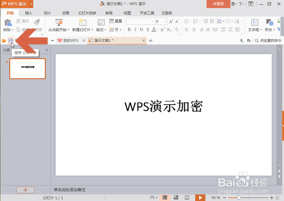Click the 未登录 login button
The image size is (284, 201).
[218, 4]
